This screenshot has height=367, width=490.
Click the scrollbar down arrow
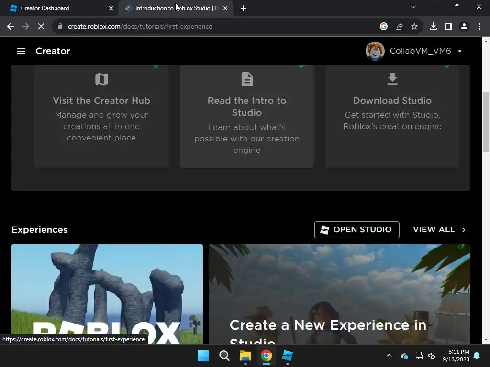(486, 340)
